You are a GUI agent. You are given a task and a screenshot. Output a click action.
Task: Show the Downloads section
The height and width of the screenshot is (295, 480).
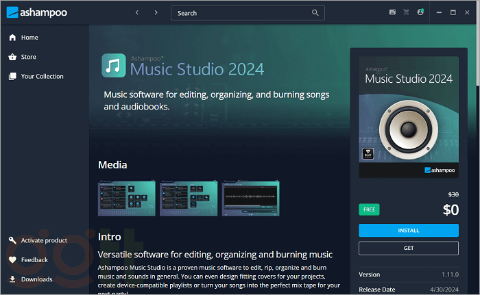click(x=36, y=279)
